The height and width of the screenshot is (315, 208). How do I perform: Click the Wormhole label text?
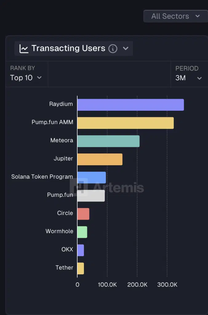59,231
